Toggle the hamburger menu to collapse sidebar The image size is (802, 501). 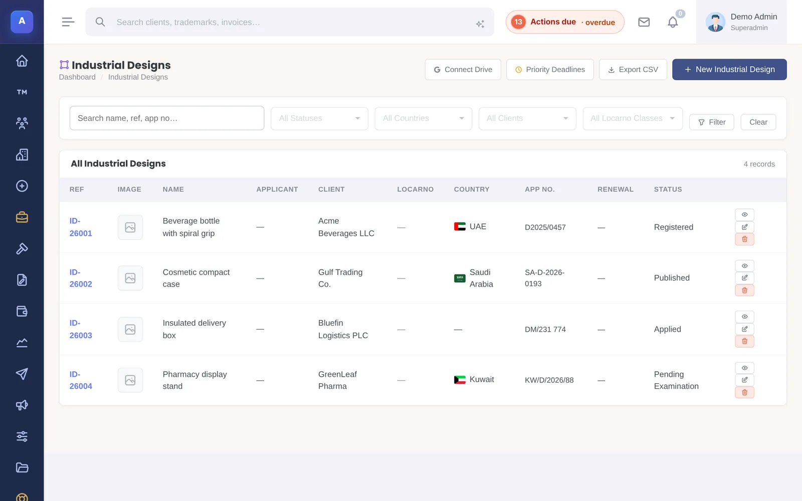click(x=68, y=22)
